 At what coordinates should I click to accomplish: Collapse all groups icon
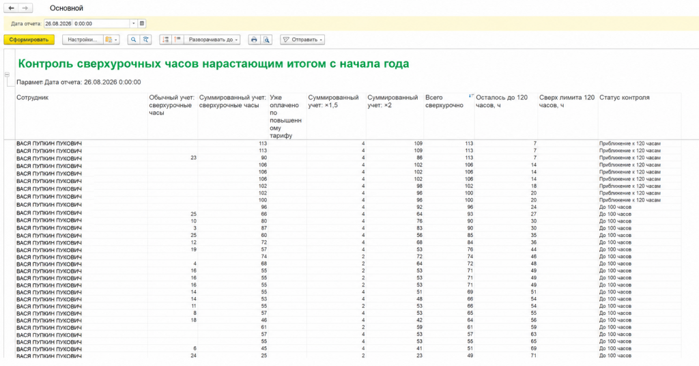(165, 40)
